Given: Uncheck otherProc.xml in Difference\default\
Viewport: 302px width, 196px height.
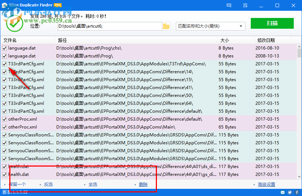Looking at the screenshot, I should 4,120.
